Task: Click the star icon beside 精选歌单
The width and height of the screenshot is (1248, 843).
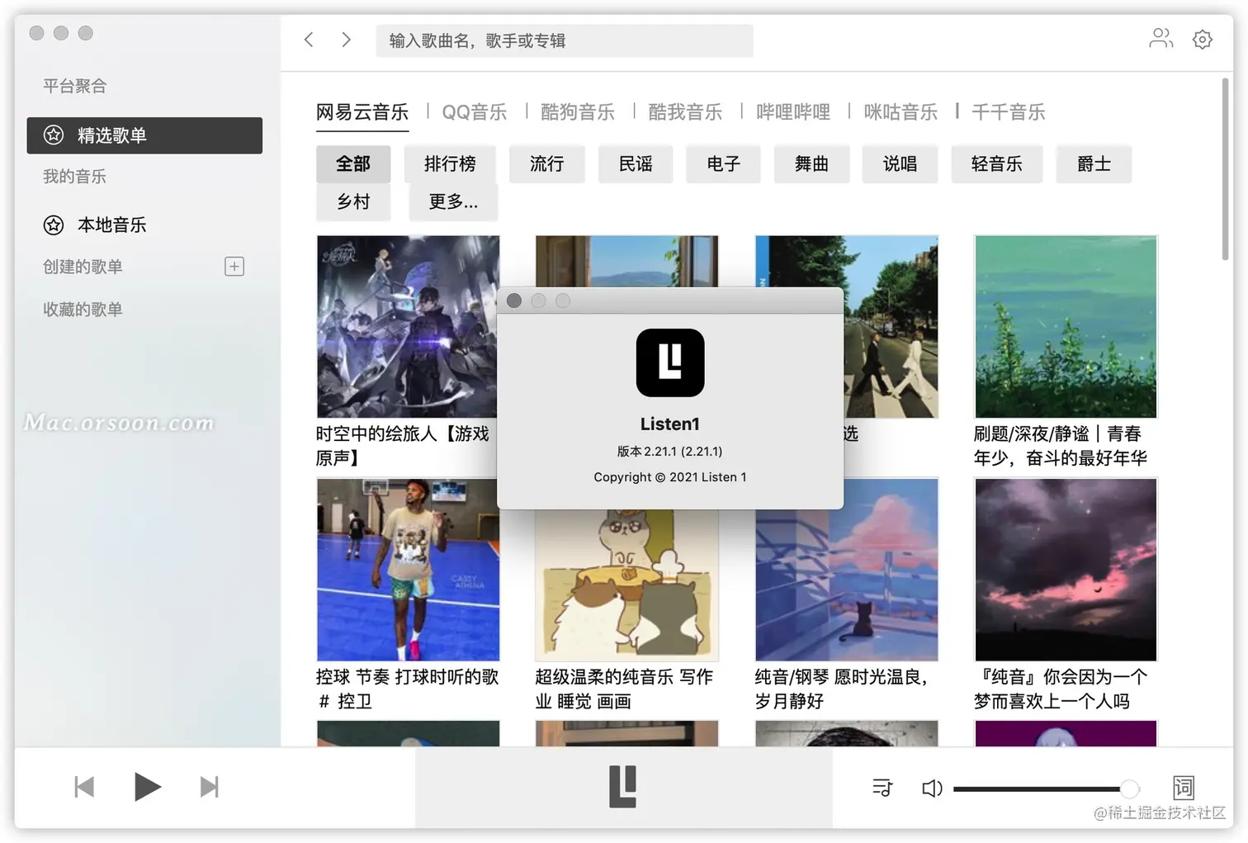Action: pyautogui.click(x=54, y=135)
